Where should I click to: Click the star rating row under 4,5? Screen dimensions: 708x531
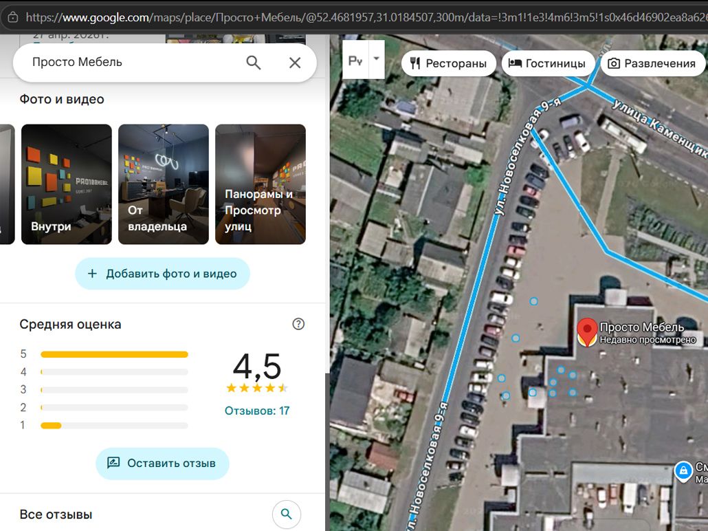click(257, 388)
